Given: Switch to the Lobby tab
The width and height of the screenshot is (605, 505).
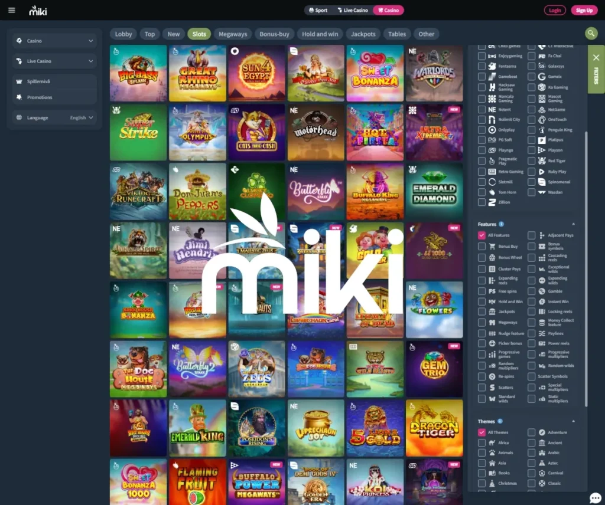Looking at the screenshot, I should [x=123, y=34].
